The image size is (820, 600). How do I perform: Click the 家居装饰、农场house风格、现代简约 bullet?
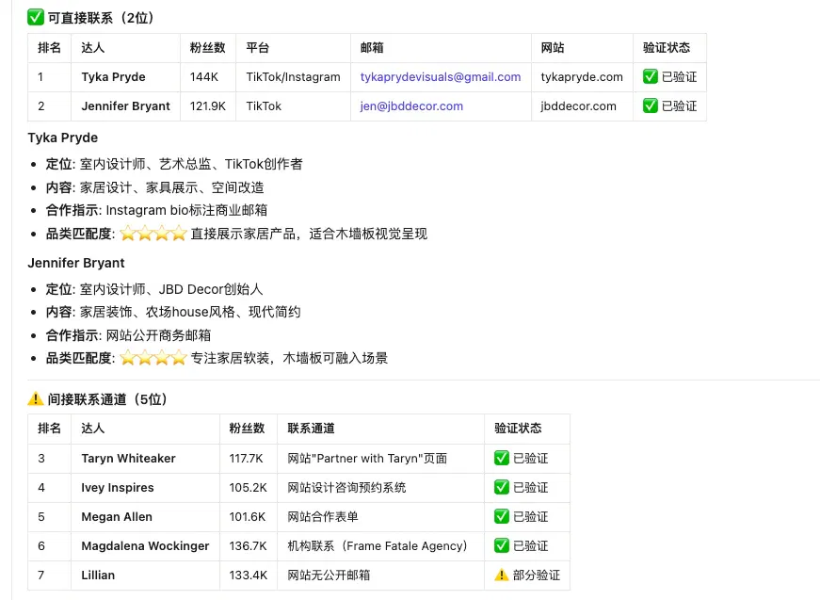(x=190, y=312)
